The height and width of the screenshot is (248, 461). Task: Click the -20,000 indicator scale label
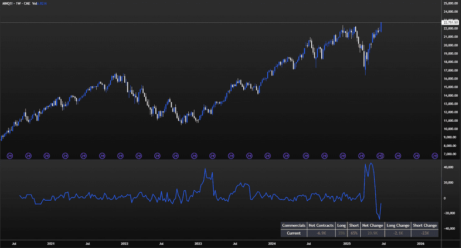[449, 213]
